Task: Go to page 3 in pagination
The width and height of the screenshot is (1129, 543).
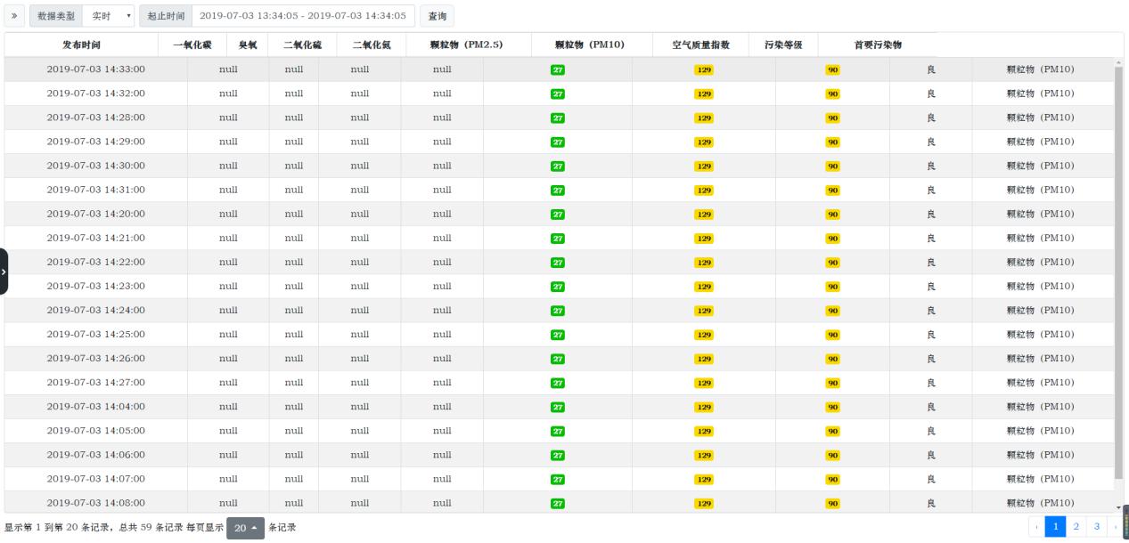Action: (x=1097, y=527)
